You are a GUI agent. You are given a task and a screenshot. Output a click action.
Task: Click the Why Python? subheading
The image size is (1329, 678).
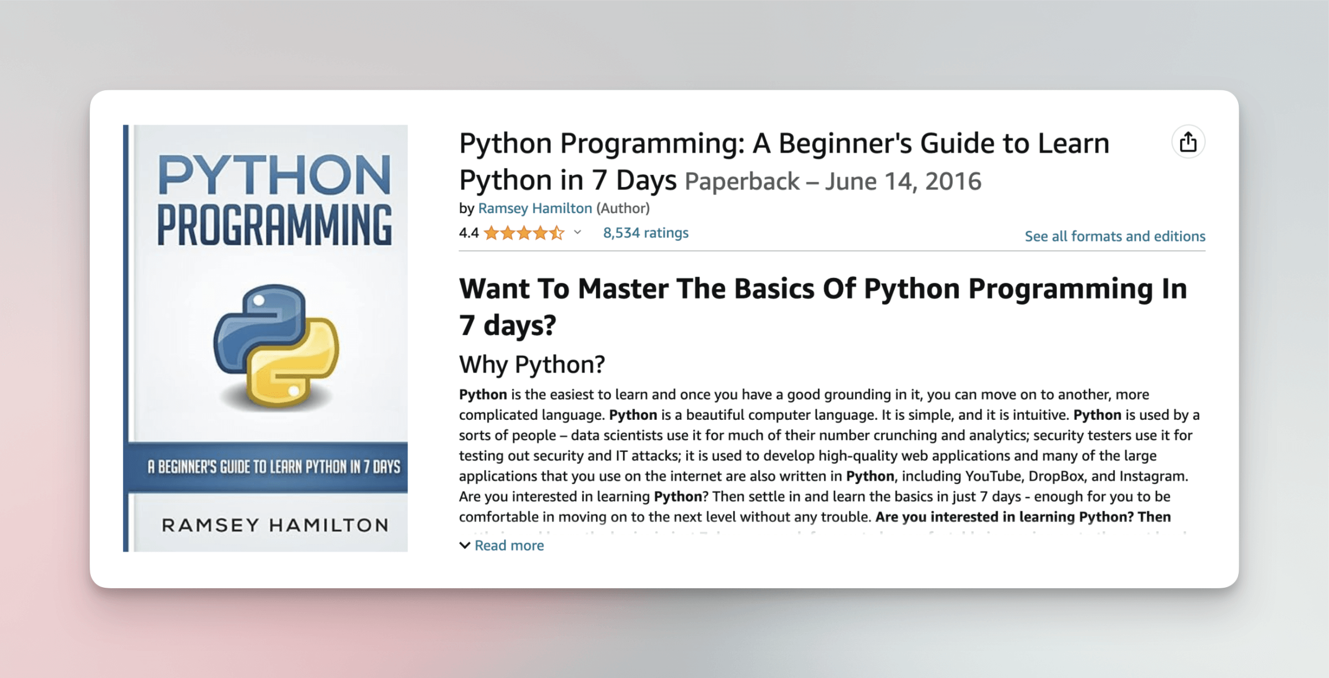coord(532,364)
